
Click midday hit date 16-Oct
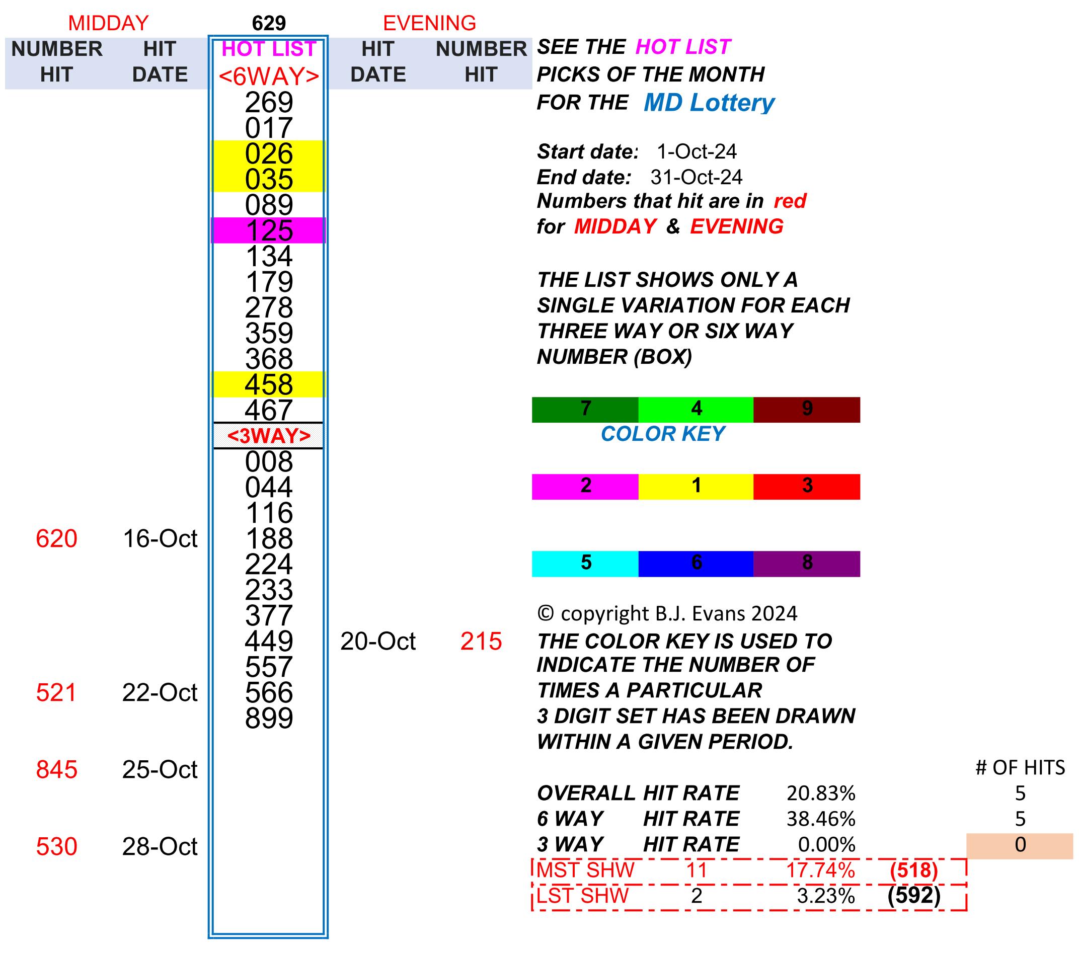[x=160, y=539]
